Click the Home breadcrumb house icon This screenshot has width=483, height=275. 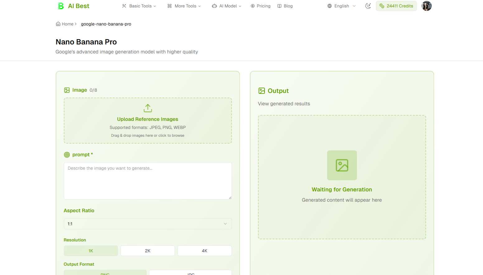[x=58, y=24]
